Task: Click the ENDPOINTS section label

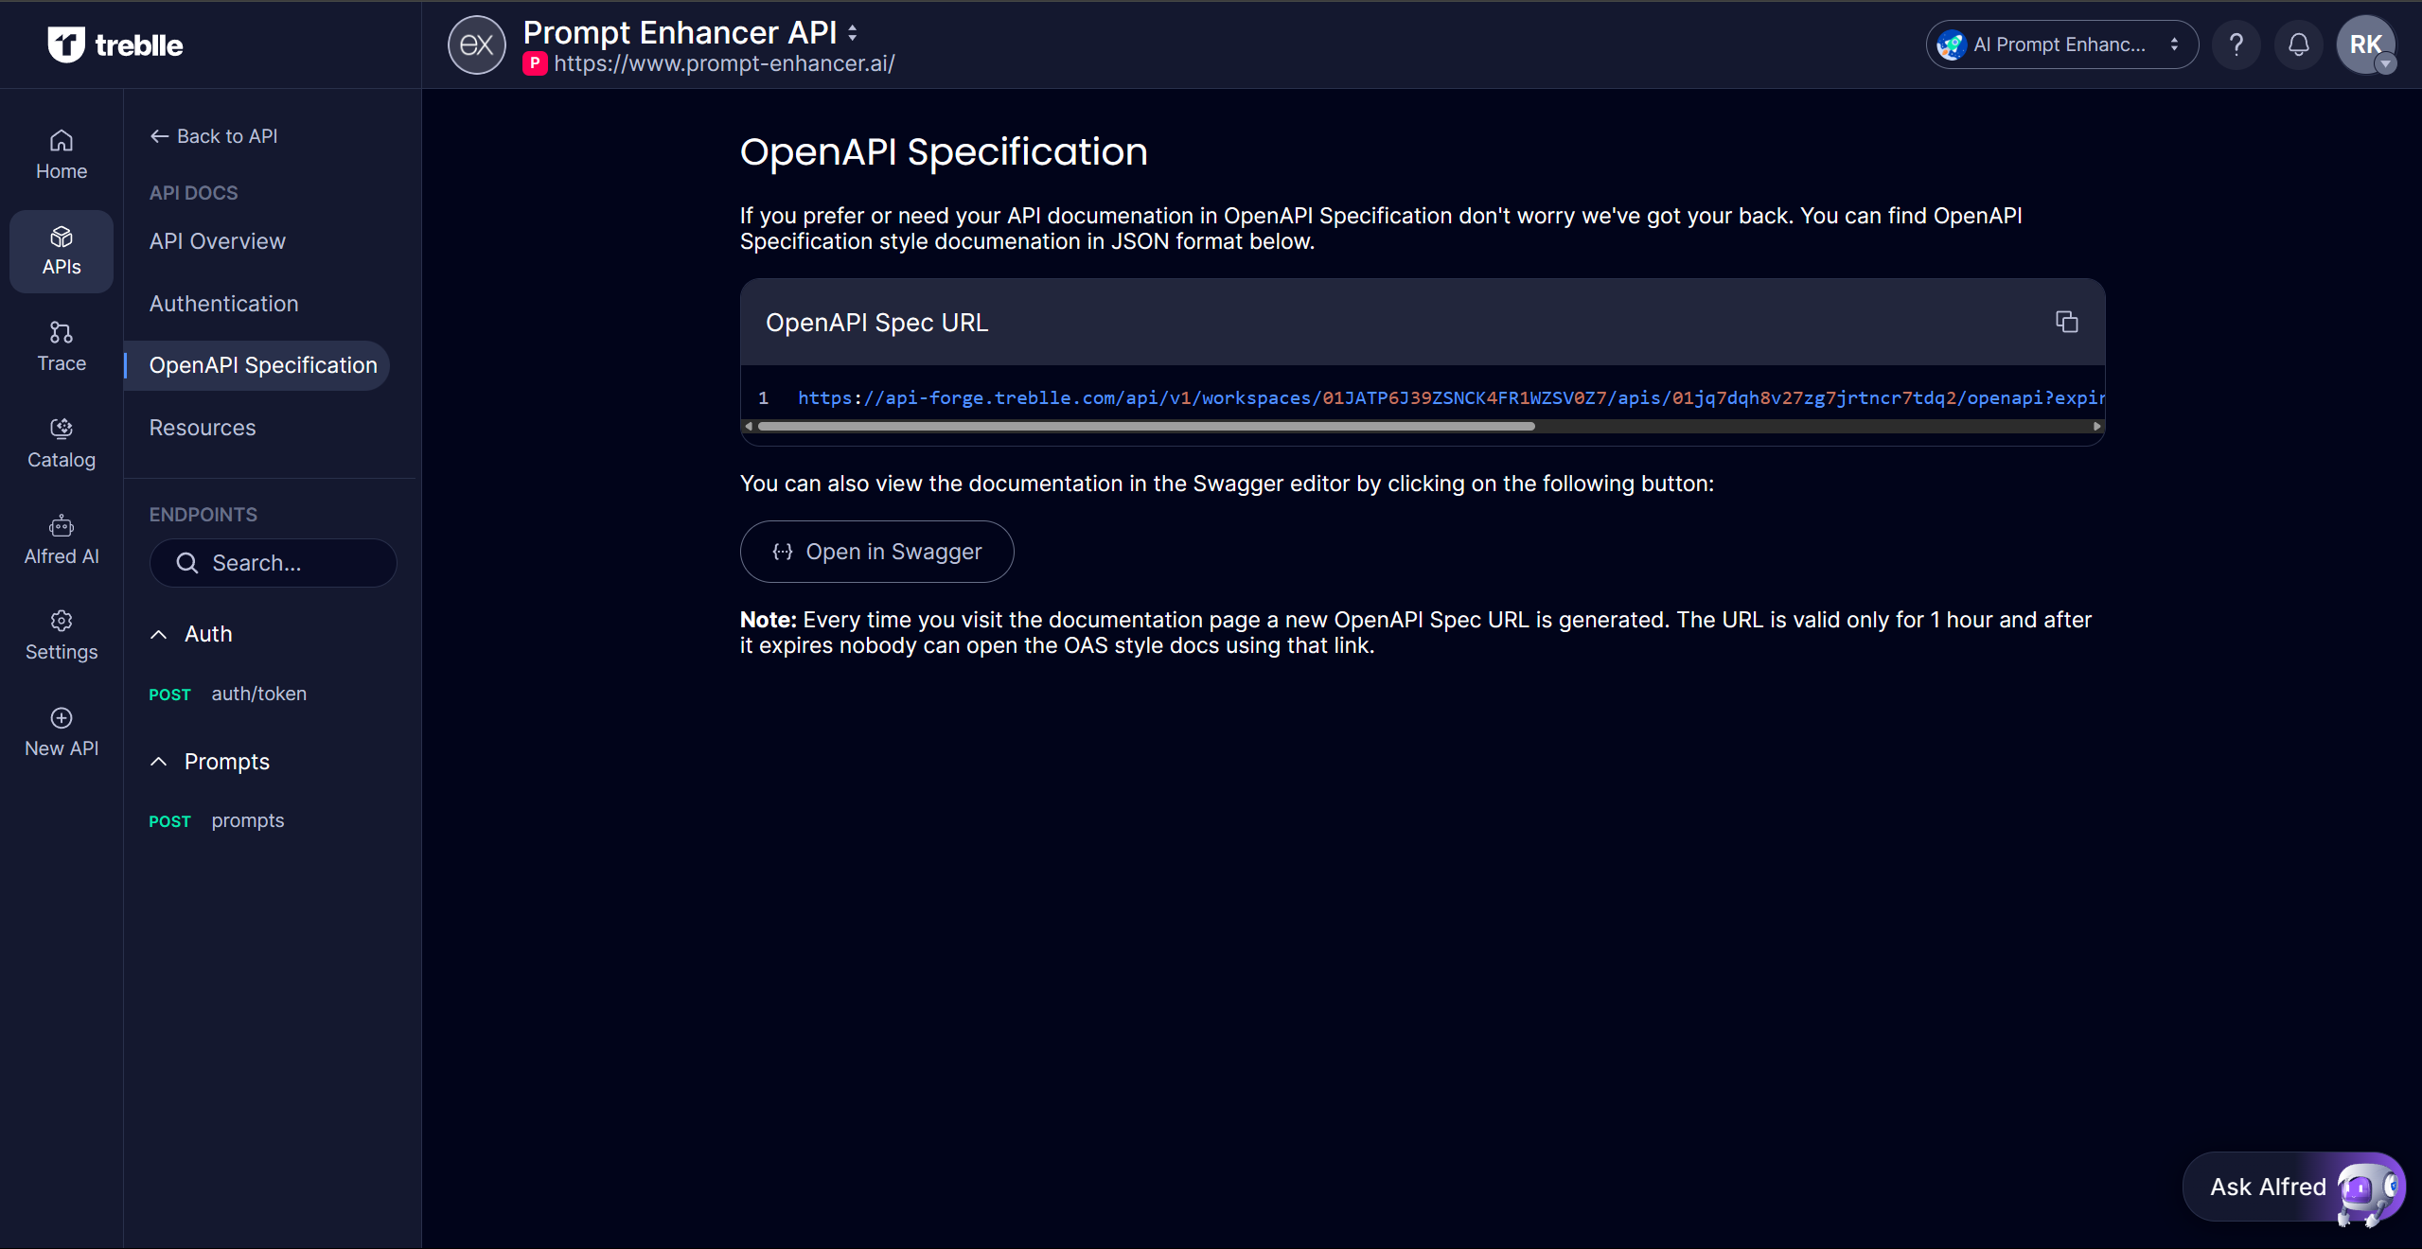Action: click(203, 515)
